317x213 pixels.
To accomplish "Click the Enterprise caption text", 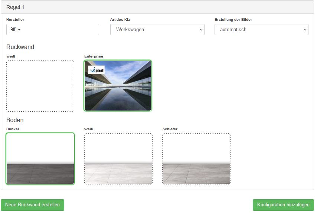I will click(94, 56).
